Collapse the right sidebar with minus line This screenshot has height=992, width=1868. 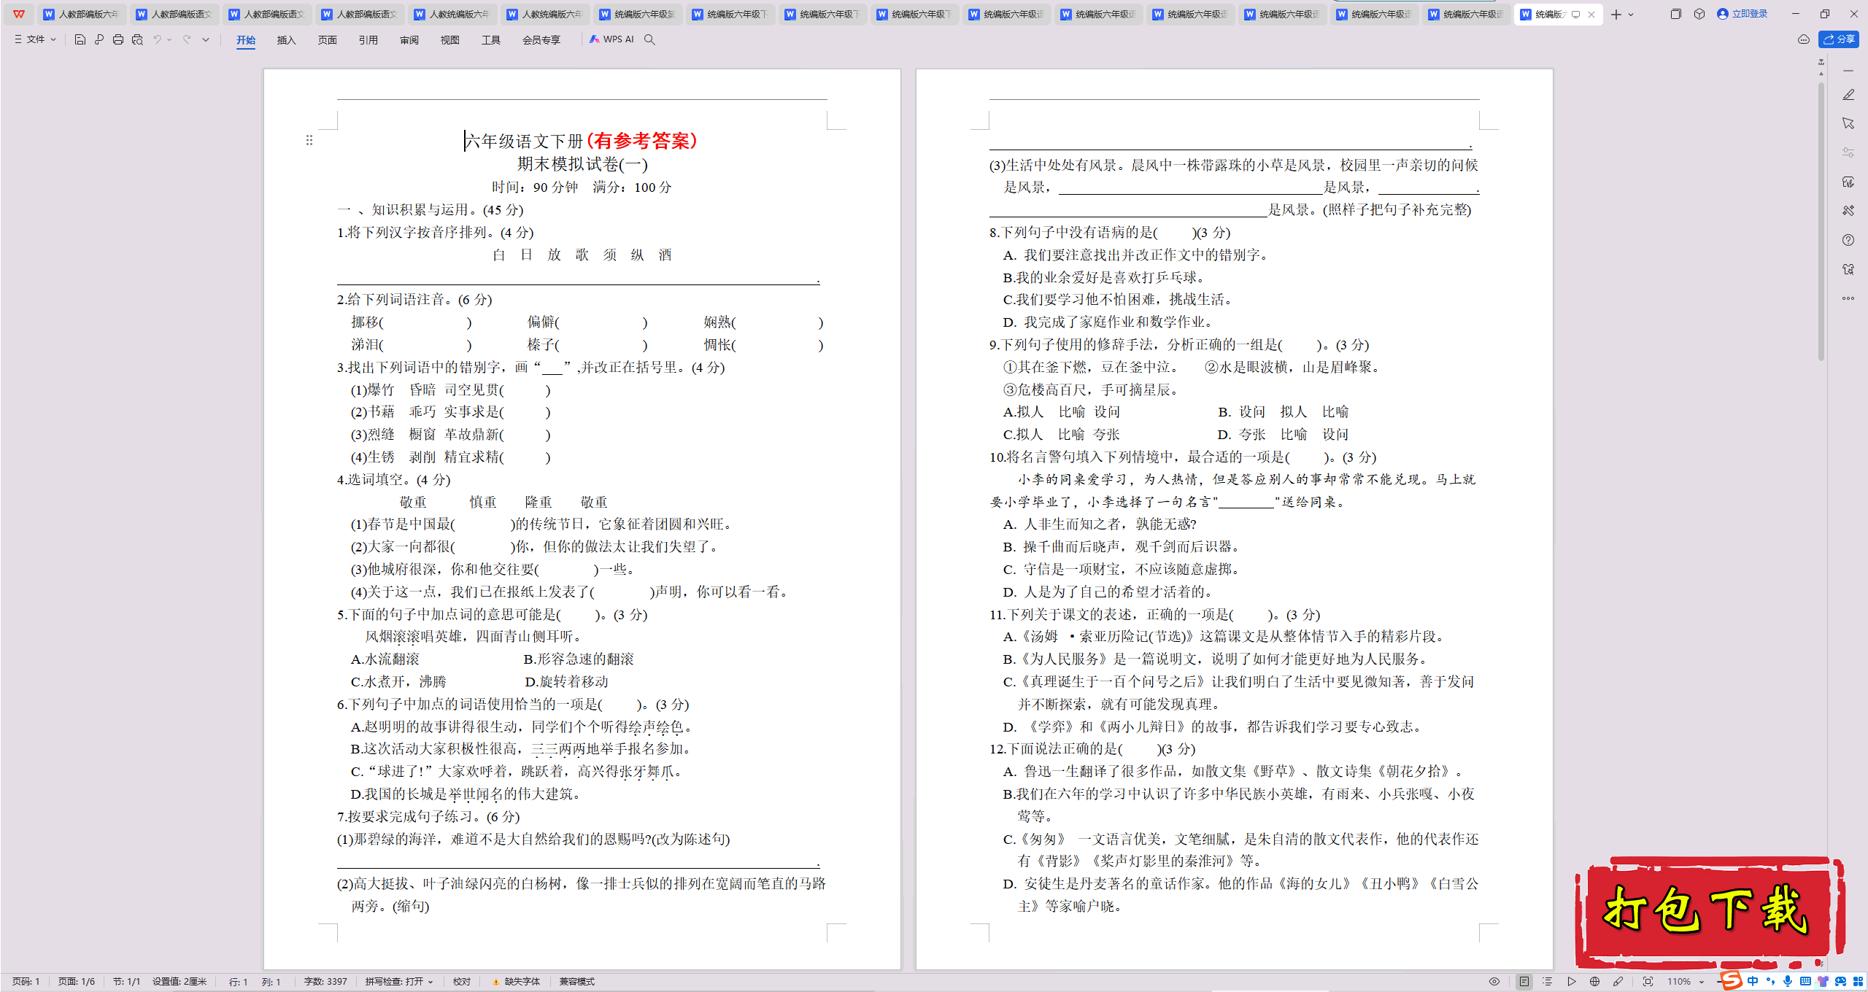(x=1848, y=71)
